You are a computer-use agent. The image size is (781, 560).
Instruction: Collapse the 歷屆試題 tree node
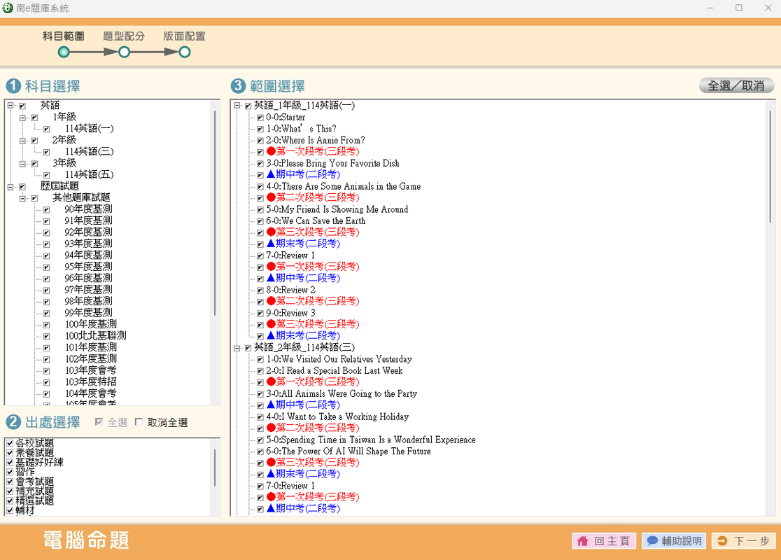point(10,187)
